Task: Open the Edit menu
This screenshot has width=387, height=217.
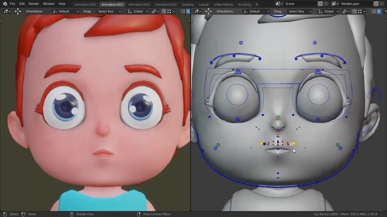Action: click(x=22, y=4)
